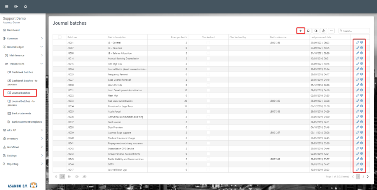The image size is (377, 190).
Task: Click the Search input field
Action: 355,31
